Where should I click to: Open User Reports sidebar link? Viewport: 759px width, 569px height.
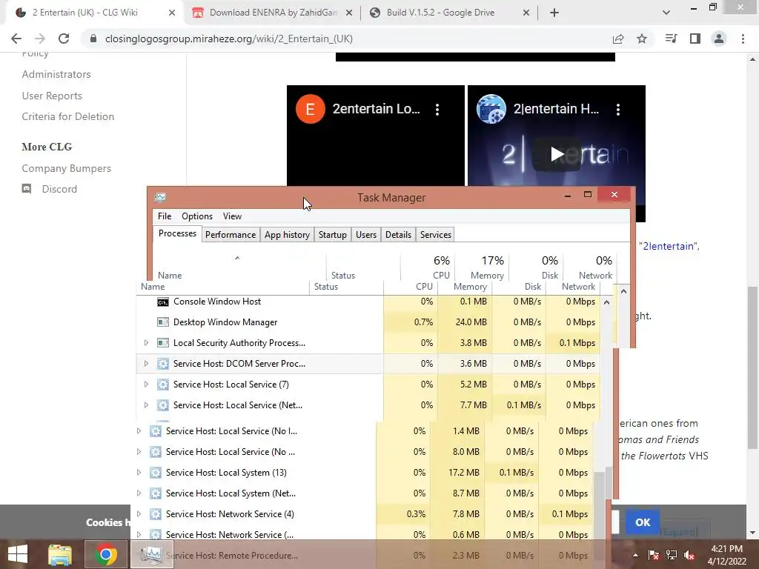point(52,96)
